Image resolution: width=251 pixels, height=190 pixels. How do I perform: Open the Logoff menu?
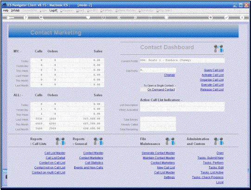tap(53, 10)
